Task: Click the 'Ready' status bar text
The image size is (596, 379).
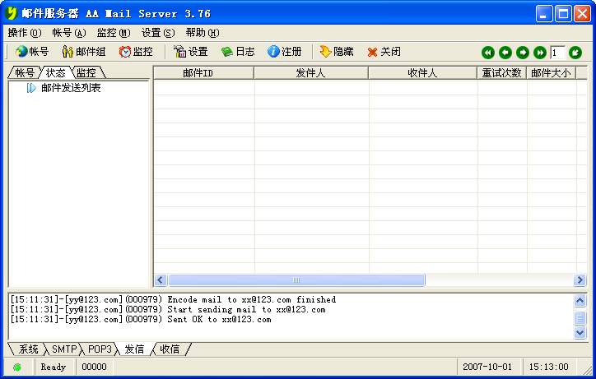Action: pyautogui.click(x=54, y=367)
